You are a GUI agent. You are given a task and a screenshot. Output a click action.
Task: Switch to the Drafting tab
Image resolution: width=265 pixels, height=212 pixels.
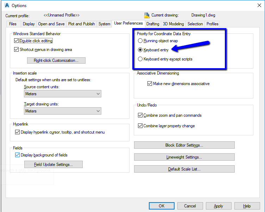153,24
